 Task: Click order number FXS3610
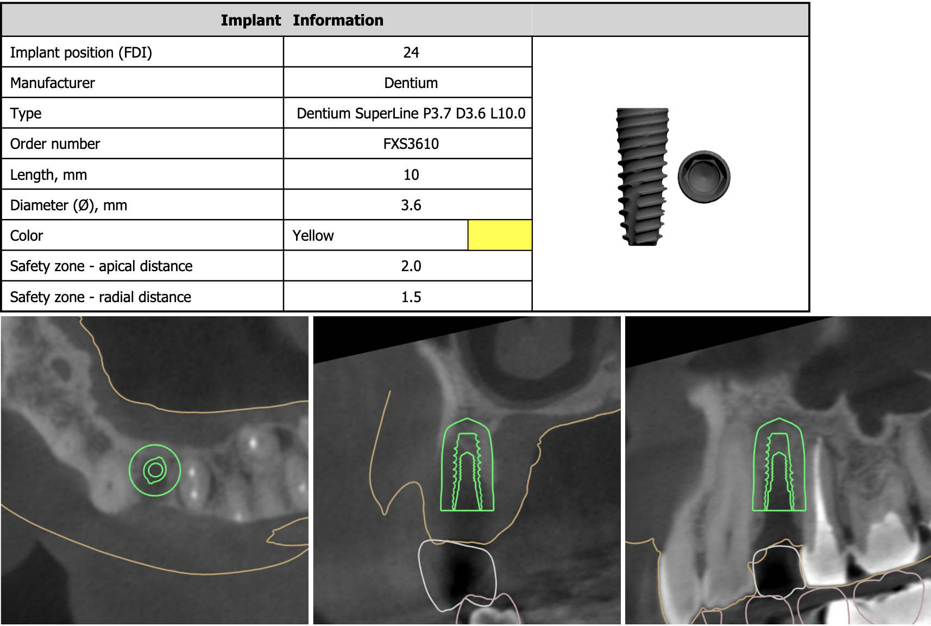(411, 144)
